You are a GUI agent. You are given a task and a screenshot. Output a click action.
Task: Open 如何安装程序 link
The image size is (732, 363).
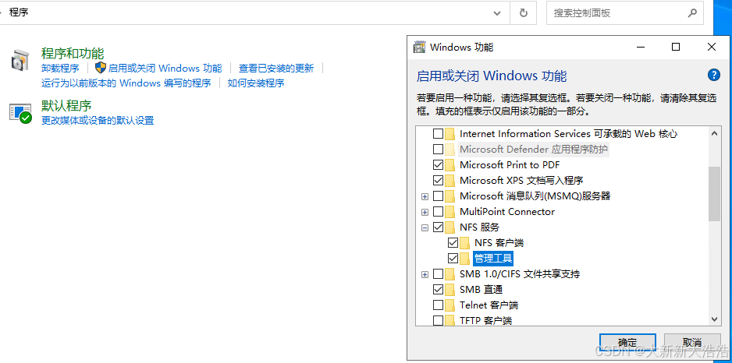coord(256,83)
